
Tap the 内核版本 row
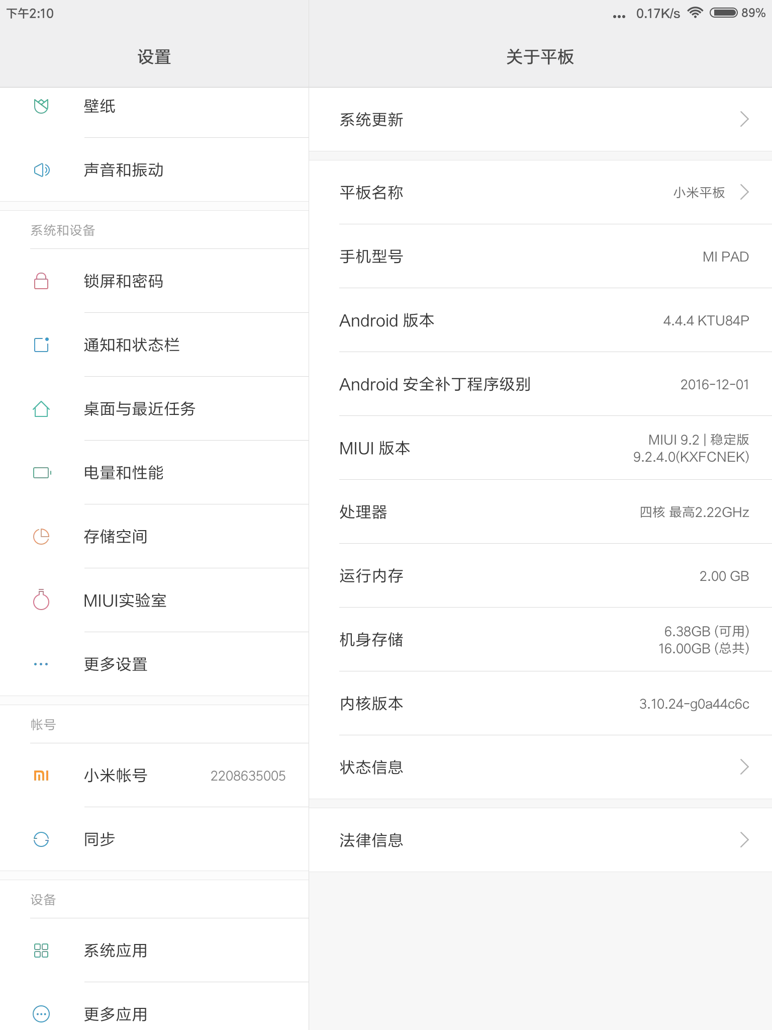point(540,703)
